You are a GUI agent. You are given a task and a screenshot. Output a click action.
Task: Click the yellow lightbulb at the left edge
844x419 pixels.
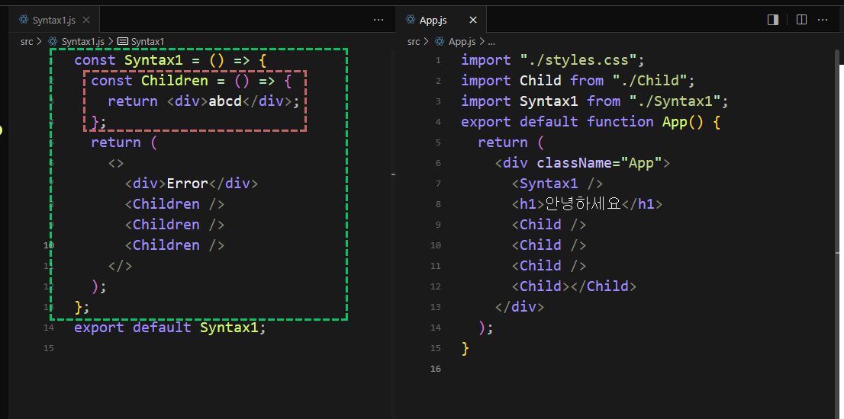[2, 130]
